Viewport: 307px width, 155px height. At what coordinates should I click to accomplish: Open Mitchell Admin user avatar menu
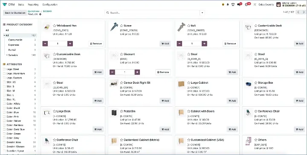pos(278,5)
